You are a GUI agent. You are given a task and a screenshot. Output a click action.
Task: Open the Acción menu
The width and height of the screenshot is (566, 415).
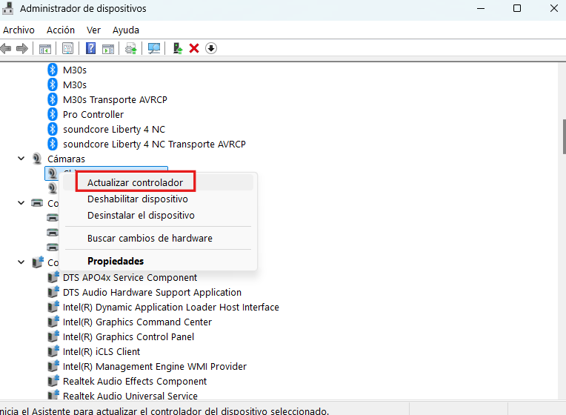(x=61, y=30)
